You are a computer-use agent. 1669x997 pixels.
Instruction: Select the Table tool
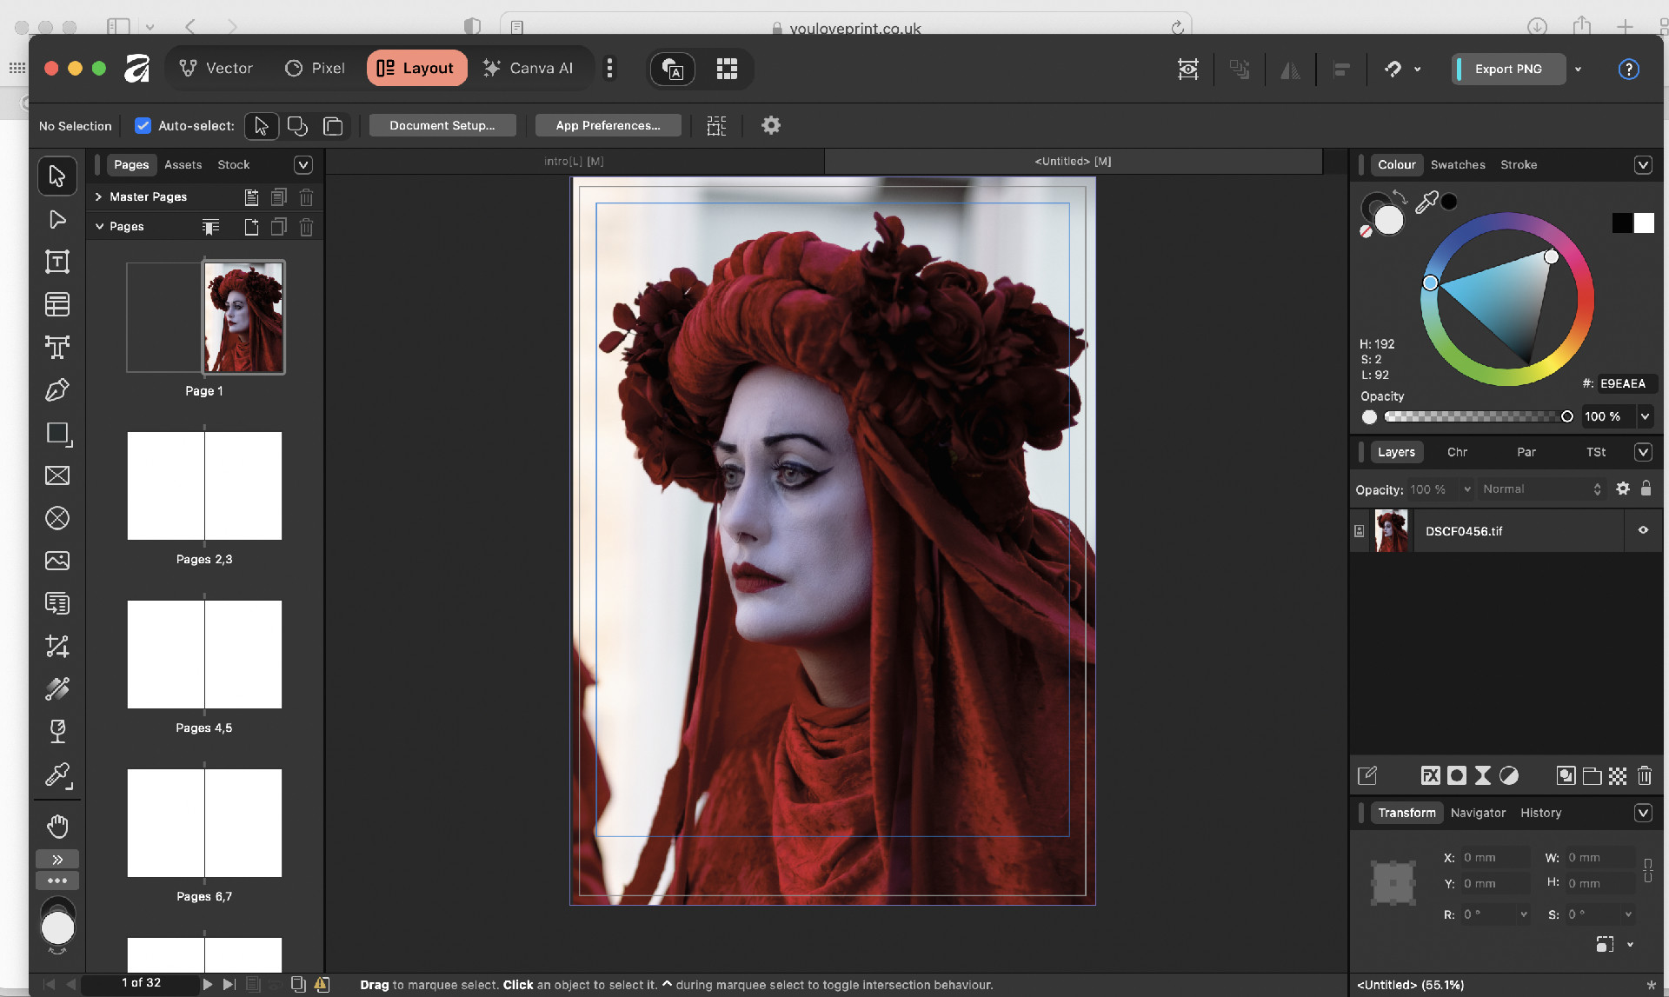57,304
